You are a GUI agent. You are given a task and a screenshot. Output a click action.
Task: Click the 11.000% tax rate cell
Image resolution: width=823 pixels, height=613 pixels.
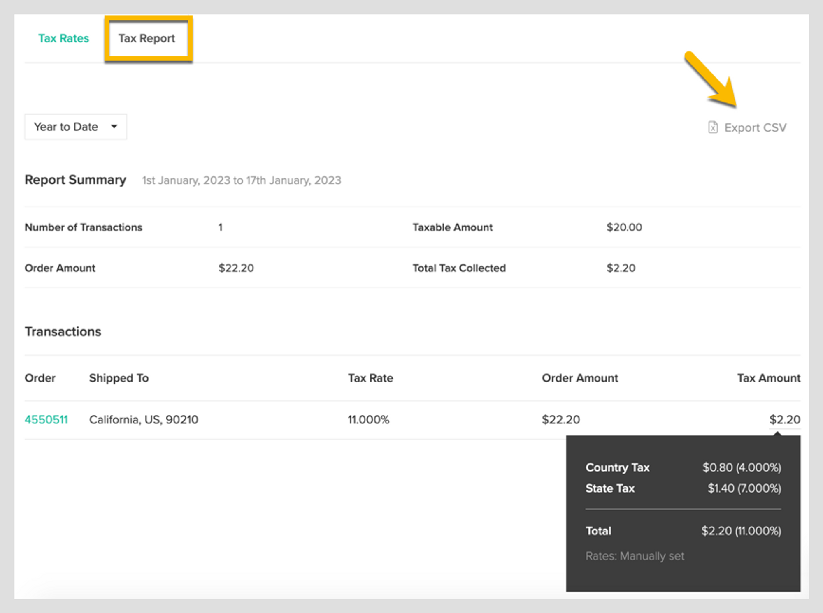(x=368, y=419)
